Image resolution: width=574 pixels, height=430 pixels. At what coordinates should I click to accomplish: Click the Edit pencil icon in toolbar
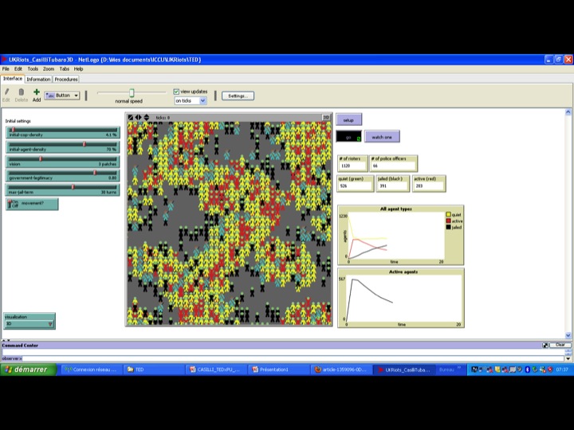tap(6, 92)
